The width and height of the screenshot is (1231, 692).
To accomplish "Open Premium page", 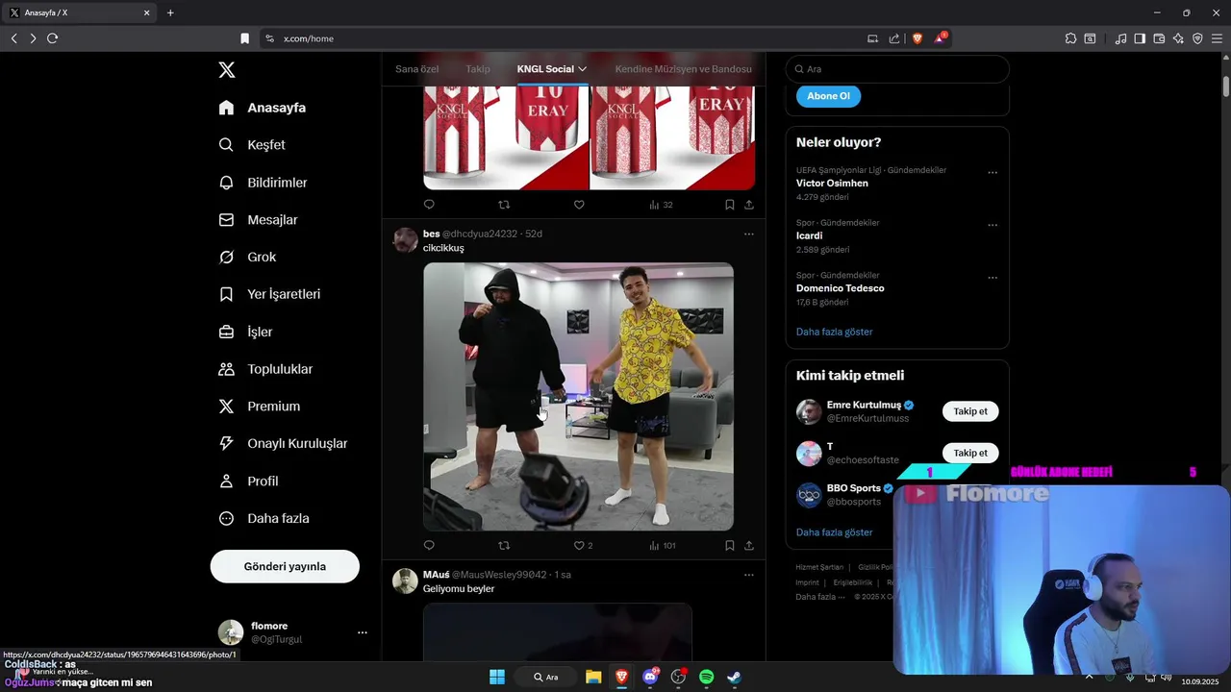I will [260, 407].
